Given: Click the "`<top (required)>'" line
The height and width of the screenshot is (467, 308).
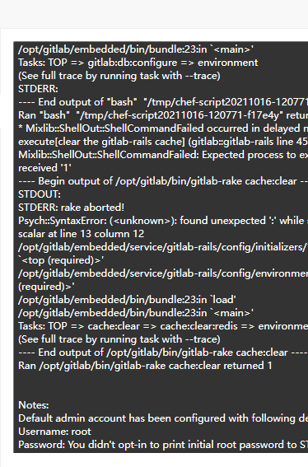Looking at the screenshot, I should click(61, 260).
